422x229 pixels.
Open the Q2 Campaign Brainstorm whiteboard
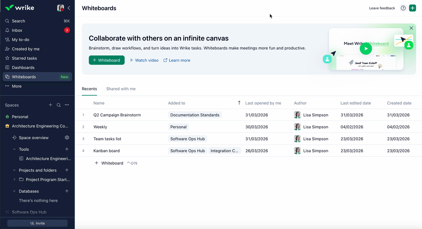pyautogui.click(x=117, y=115)
